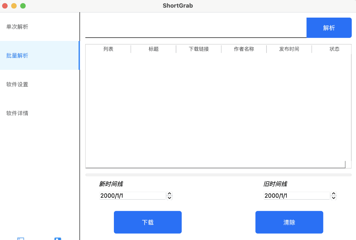
Task: Decrement the 旧时间线 date with down arrow
Action: point(334,198)
